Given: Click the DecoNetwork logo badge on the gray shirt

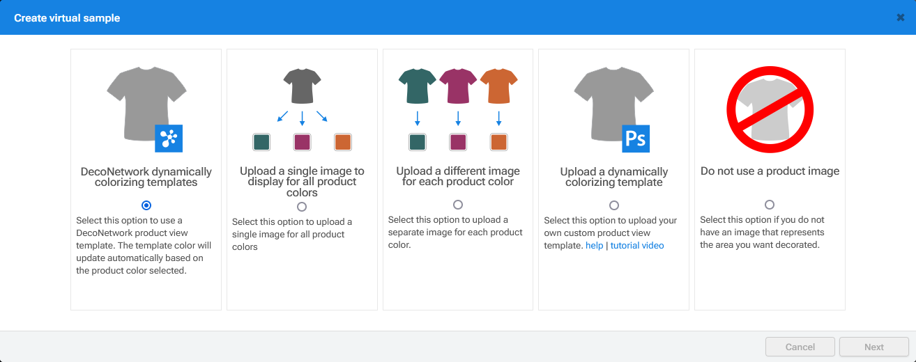Looking at the screenshot, I should tap(169, 139).
